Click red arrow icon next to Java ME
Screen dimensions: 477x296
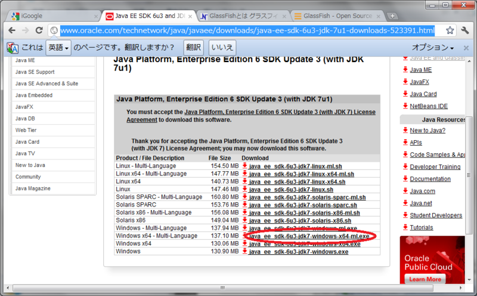click(405, 69)
